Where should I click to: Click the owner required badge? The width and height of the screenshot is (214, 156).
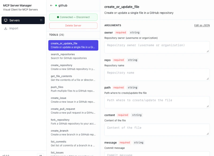coord(121,32)
